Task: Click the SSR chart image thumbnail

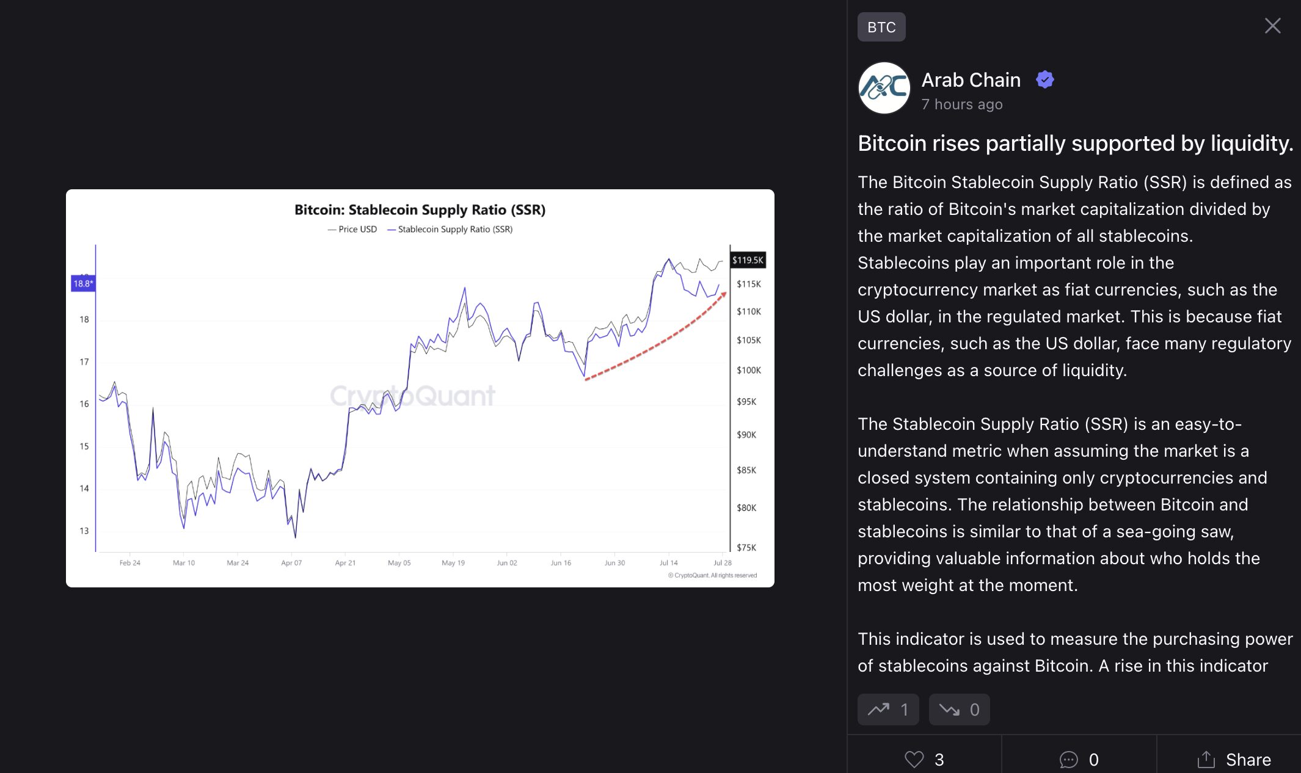Action: click(x=420, y=388)
